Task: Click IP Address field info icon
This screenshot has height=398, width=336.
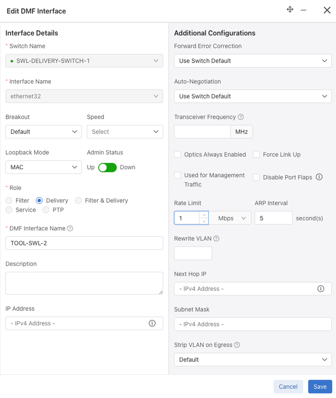Action: tap(152, 323)
